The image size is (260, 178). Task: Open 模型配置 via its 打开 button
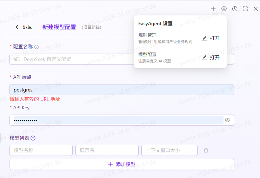point(211,57)
